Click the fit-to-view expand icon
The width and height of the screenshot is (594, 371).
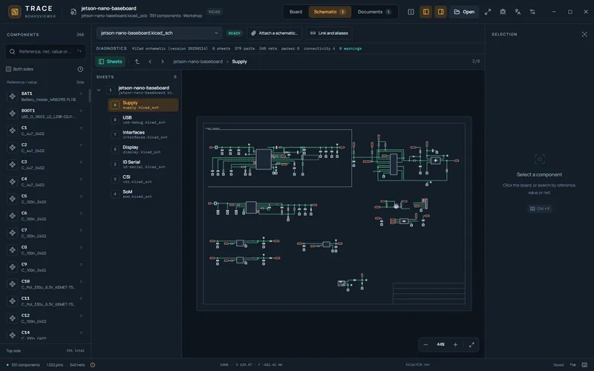point(471,344)
